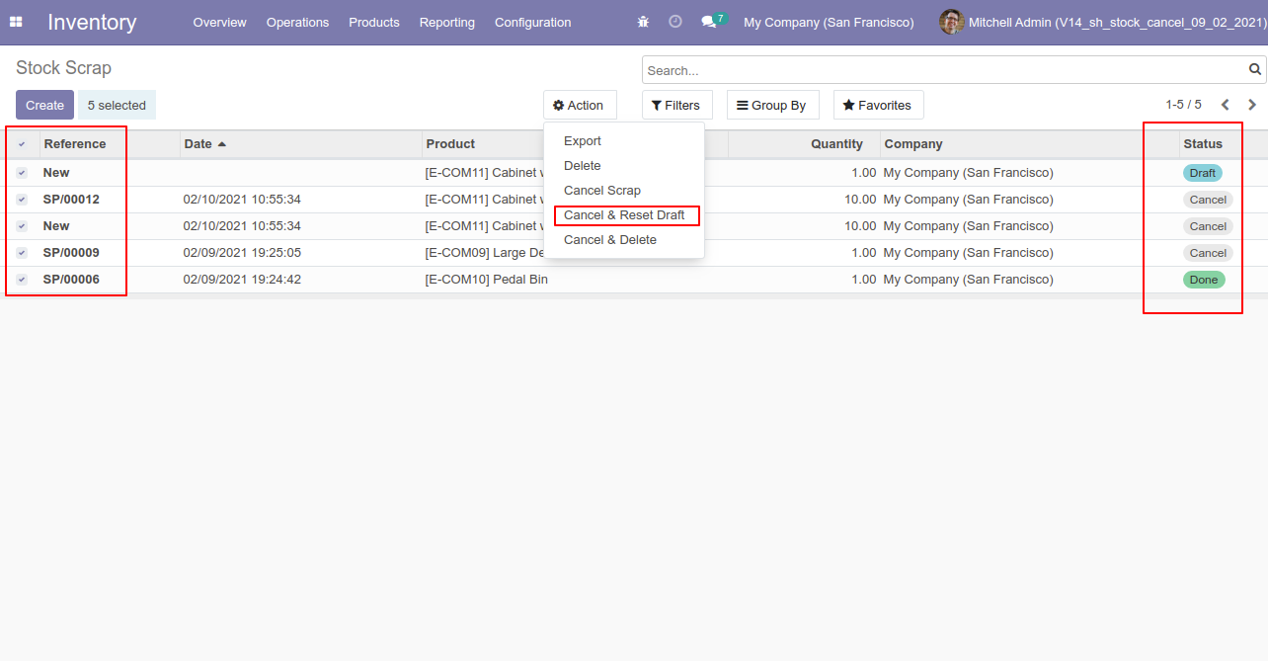This screenshot has height=661, width=1268.
Task: Uncheck the first New row with Draft status
Action: coord(22,173)
